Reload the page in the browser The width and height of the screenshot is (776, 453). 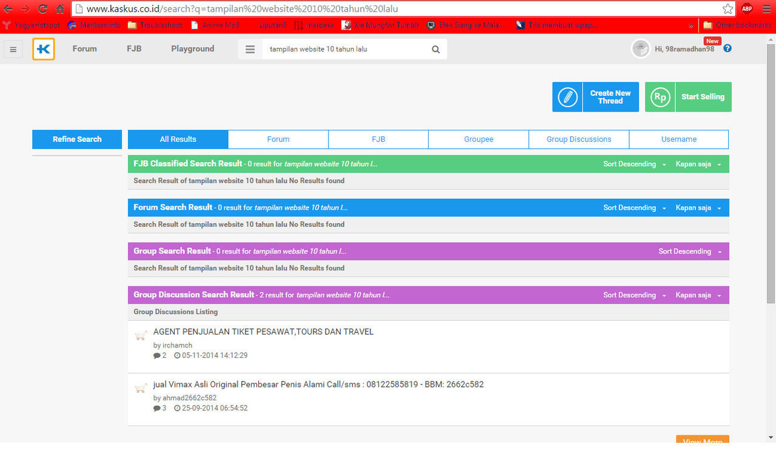click(x=42, y=9)
